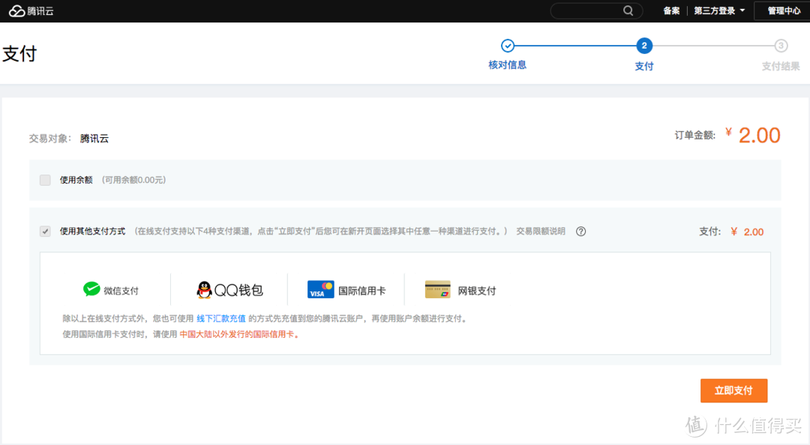Open the 管理中心 button
The height and width of the screenshot is (445, 810).
(x=783, y=10)
